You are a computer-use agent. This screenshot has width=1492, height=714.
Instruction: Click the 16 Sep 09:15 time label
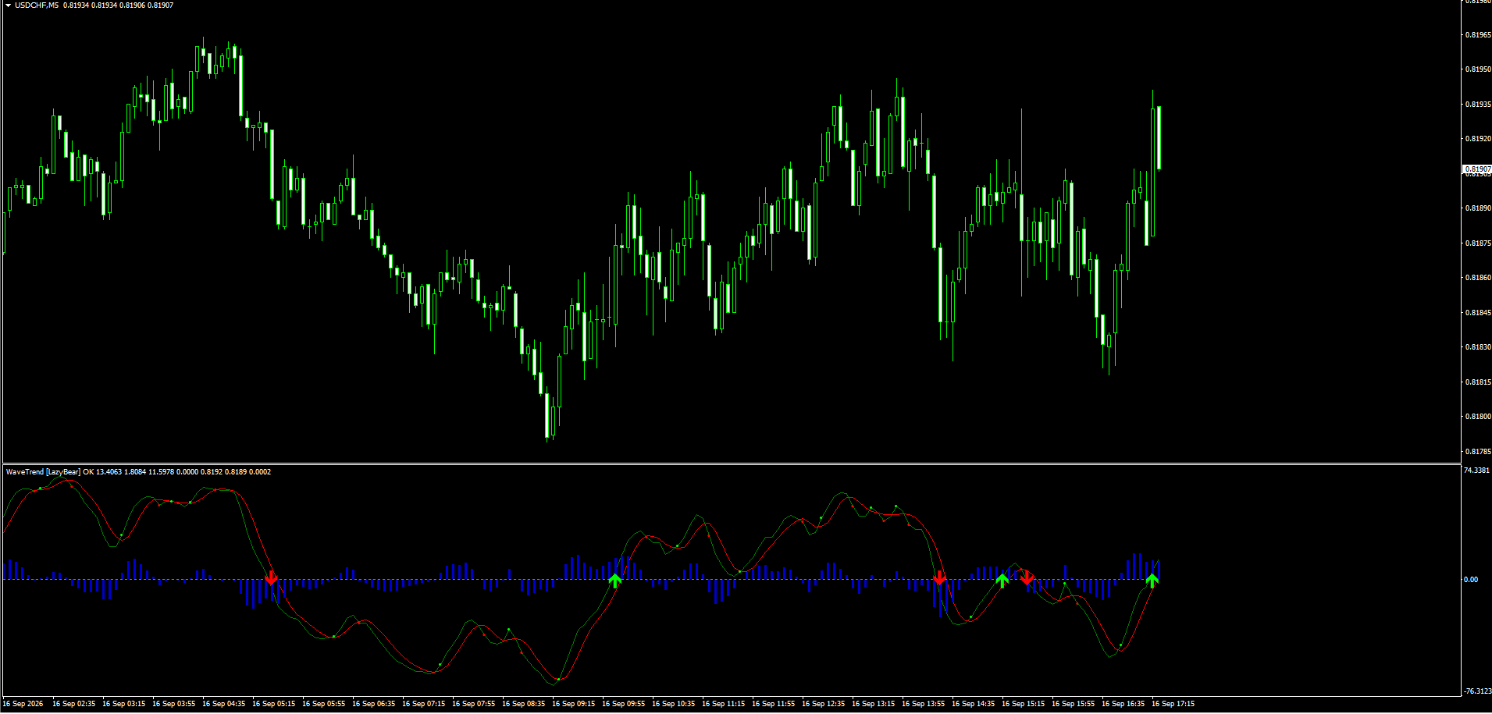pos(573,704)
